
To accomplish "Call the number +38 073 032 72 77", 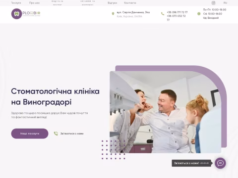I will coord(176,18).
